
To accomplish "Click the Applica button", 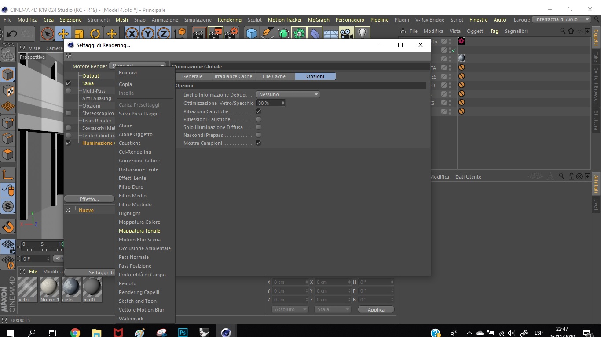I will click(x=376, y=309).
